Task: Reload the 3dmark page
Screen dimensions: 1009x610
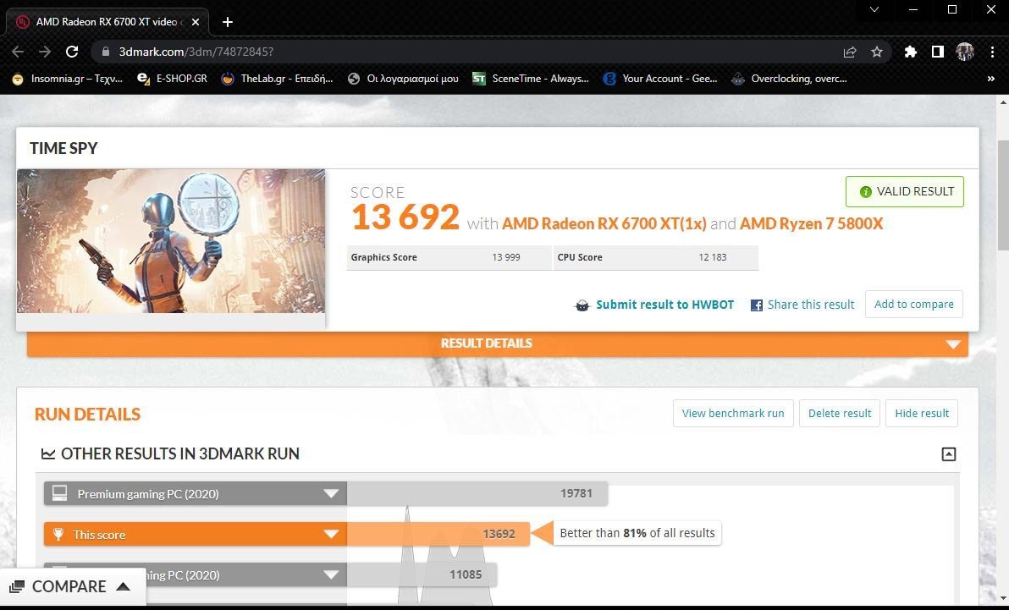Action: click(x=72, y=52)
